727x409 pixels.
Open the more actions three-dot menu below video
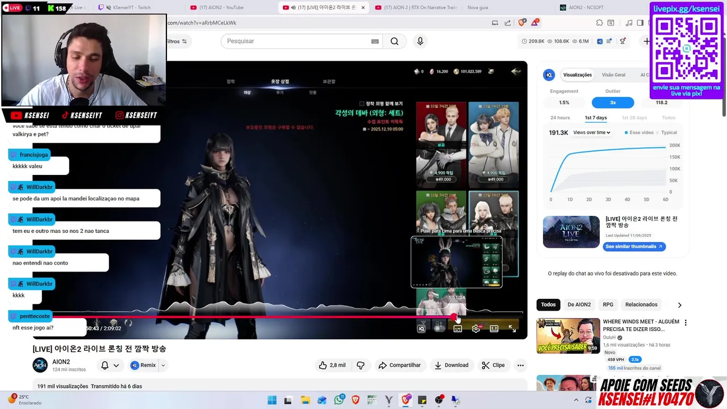520,365
